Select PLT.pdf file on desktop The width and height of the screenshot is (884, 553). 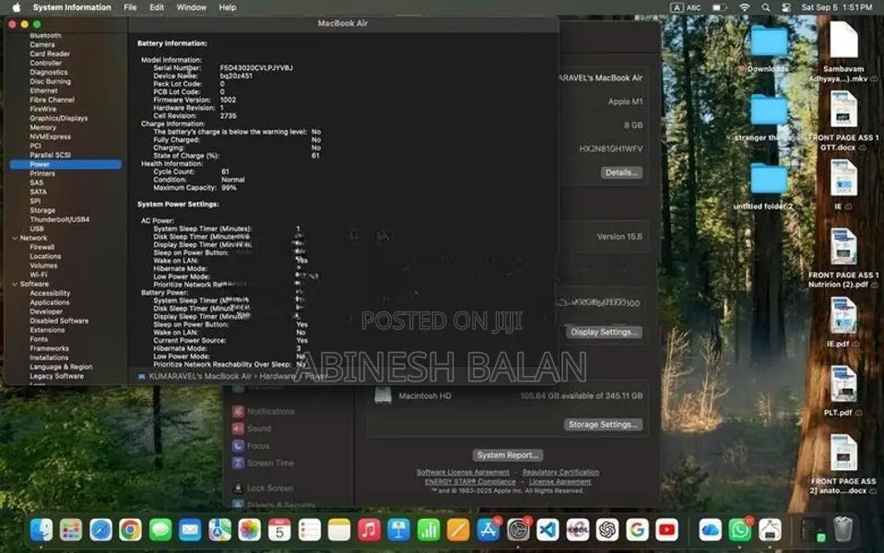pyautogui.click(x=843, y=392)
